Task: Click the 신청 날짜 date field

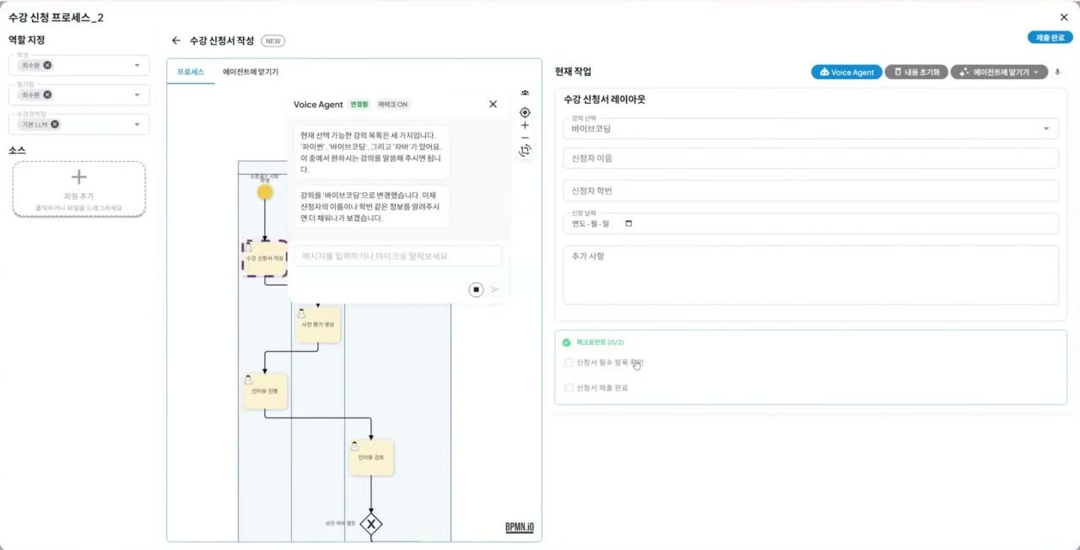Action: [810, 224]
